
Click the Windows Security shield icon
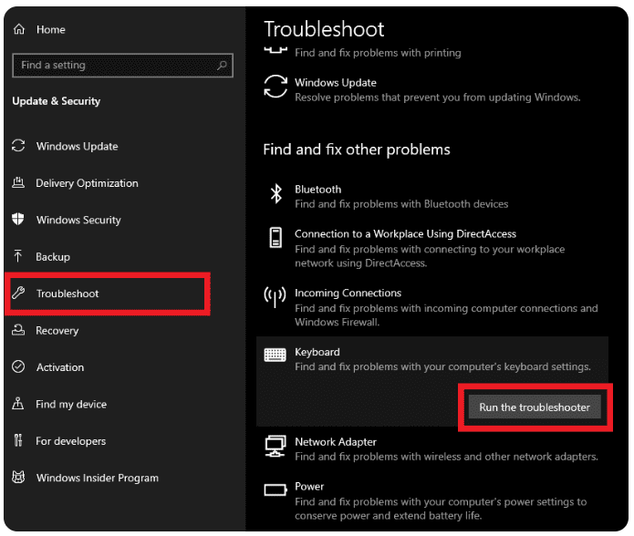tap(18, 220)
